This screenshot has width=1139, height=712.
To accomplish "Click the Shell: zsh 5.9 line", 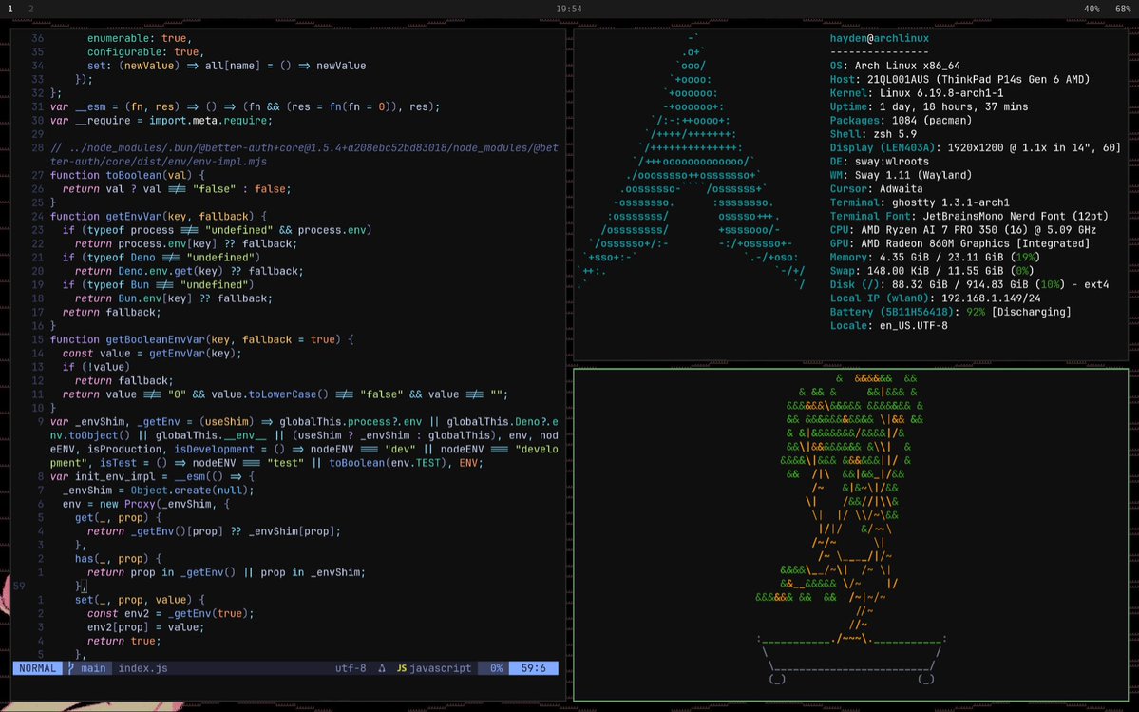I will tap(873, 134).
